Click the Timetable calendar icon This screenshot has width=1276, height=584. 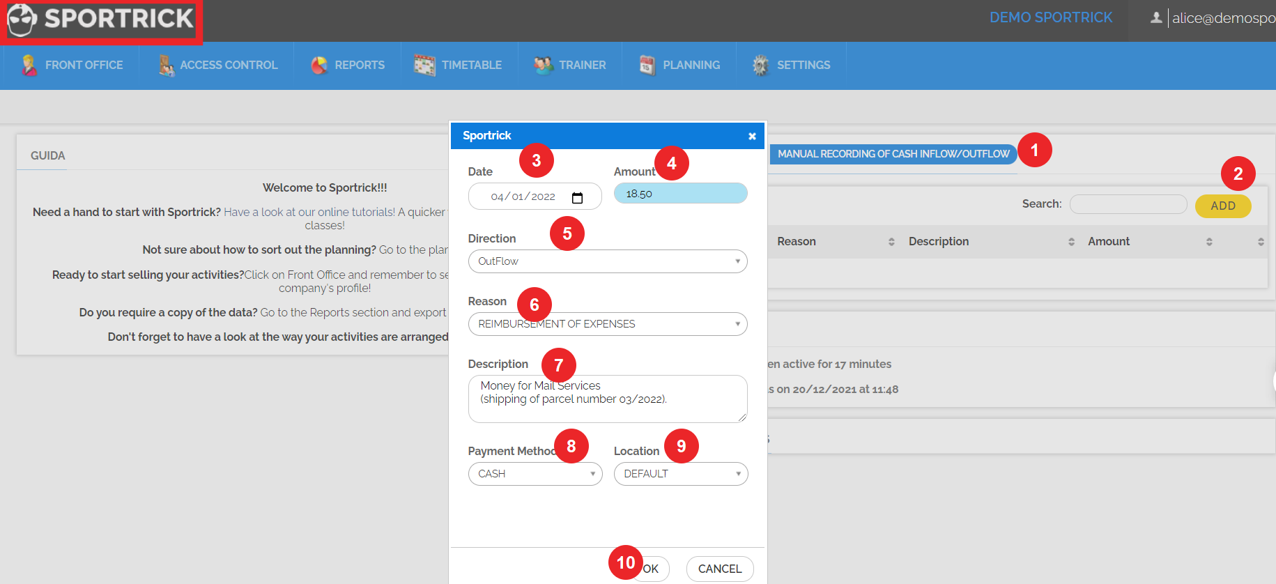[424, 65]
